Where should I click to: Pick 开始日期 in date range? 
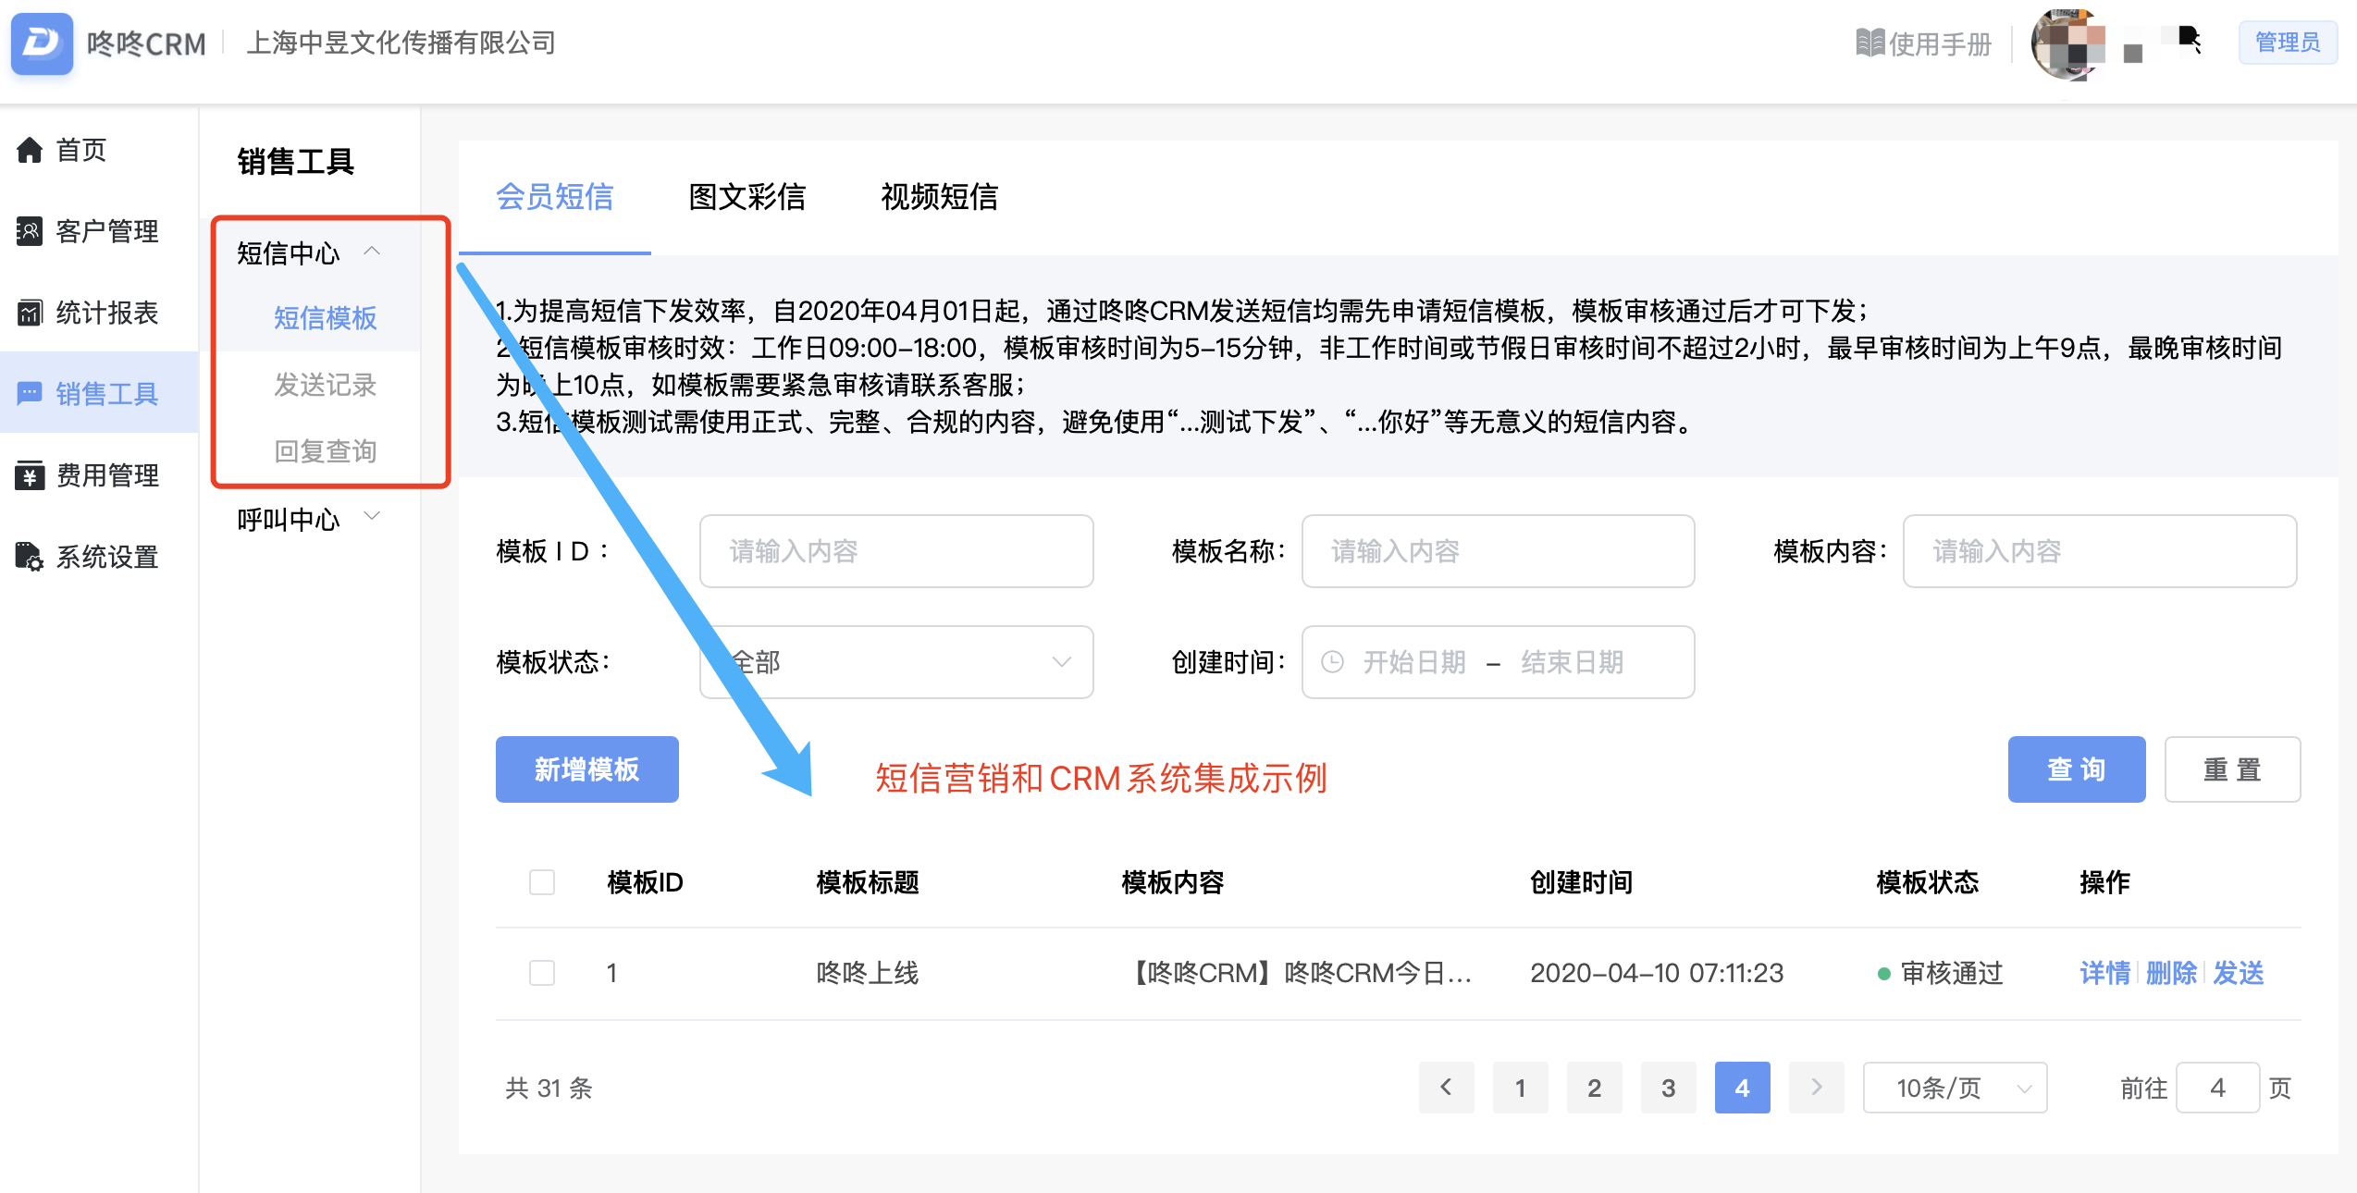pos(1414,662)
